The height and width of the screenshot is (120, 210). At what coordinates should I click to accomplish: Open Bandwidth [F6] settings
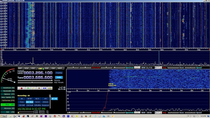pos(8,91)
